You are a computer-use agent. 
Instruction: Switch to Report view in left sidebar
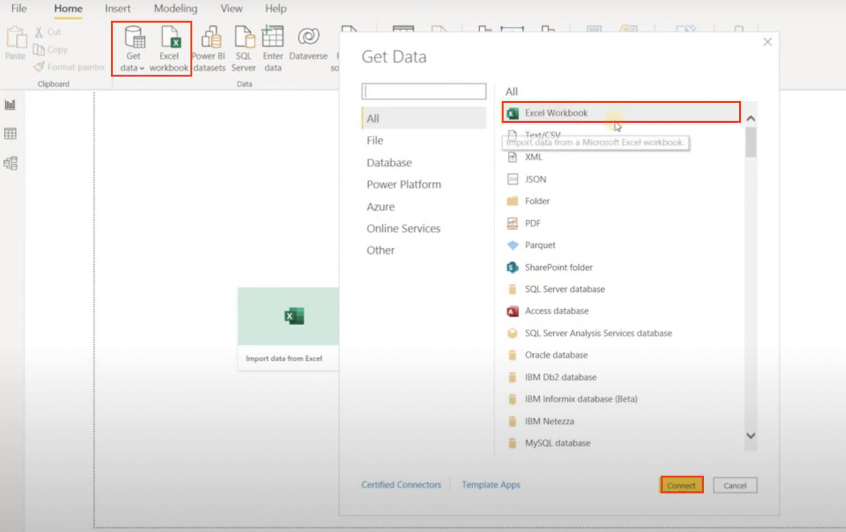[10, 105]
